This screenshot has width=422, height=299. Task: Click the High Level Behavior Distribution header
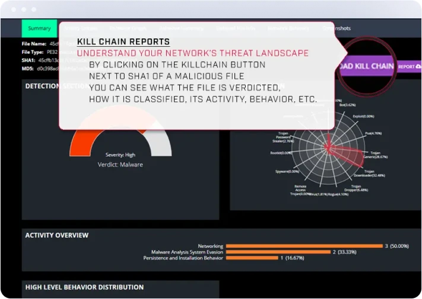pos(84,287)
